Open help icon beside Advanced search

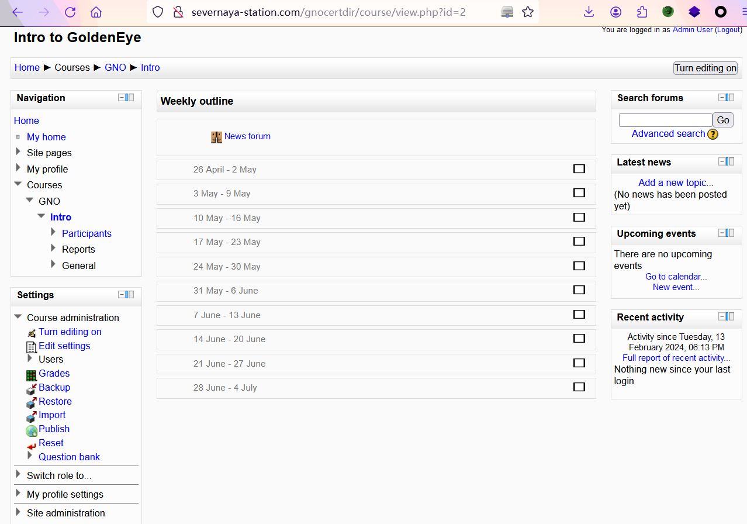coord(713,135)
